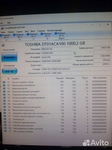Click the Порог column header
The height and width of the screenshot is (150, 112).
tap(85, 78)
